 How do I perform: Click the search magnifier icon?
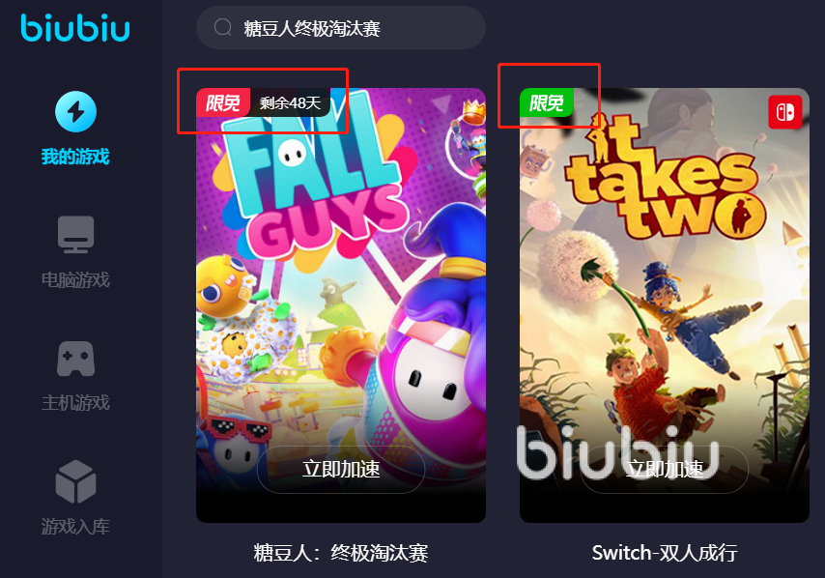[x=223, y=27]
